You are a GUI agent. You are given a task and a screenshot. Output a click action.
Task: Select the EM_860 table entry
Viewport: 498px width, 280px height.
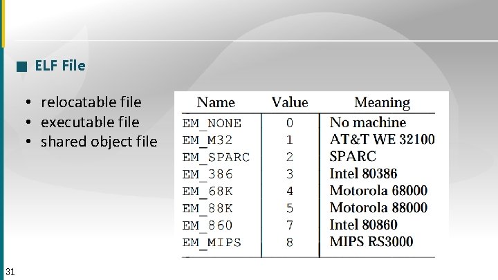pos(207,225)
